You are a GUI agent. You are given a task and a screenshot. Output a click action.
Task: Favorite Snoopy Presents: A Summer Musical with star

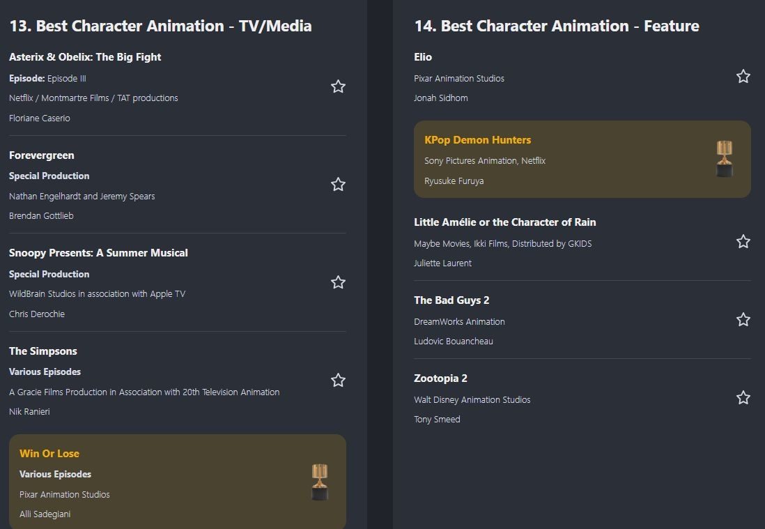point(338,282)
